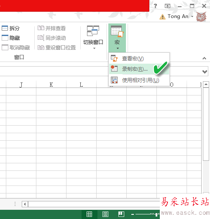This screenshot has width=210, height=219.
Task: Select column O header
Action: point(172,85)
